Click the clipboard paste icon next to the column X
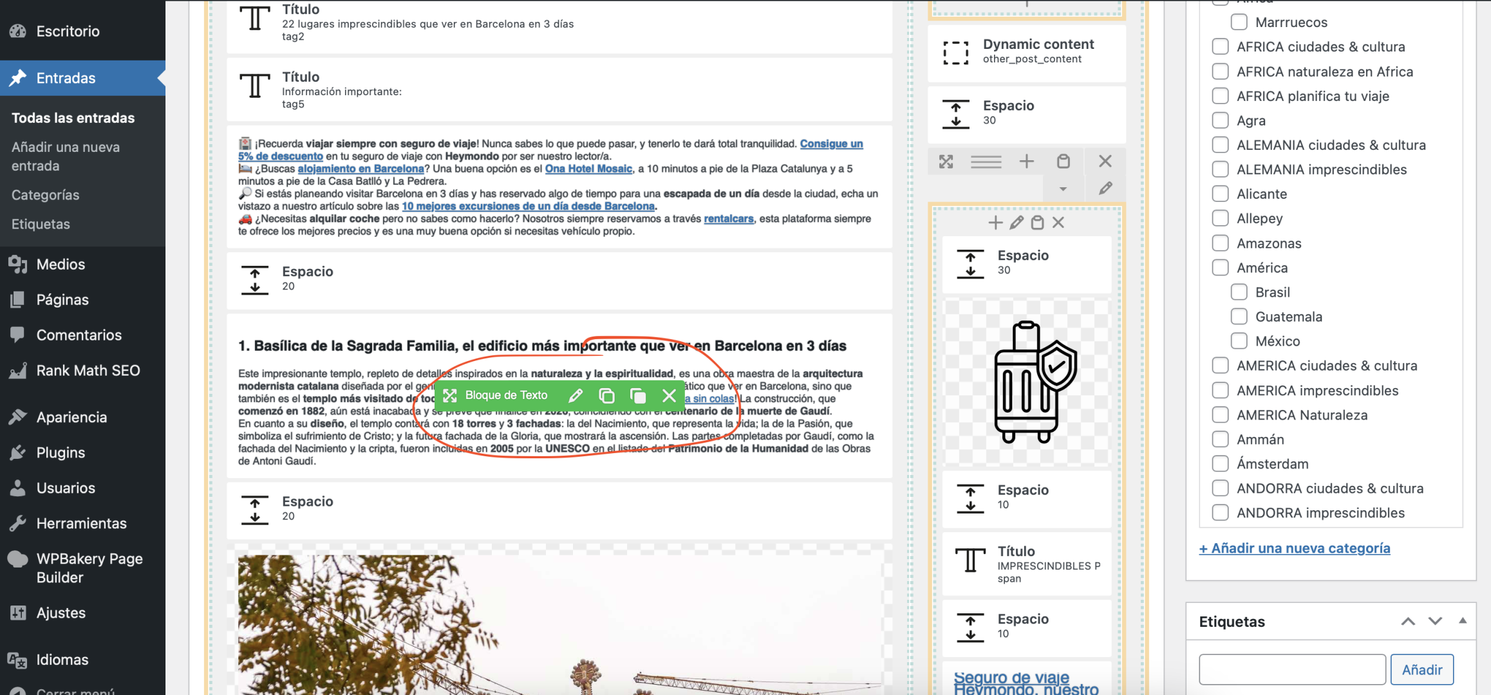This screenshot has width=1491, height=695. (x=1064, y=162)
